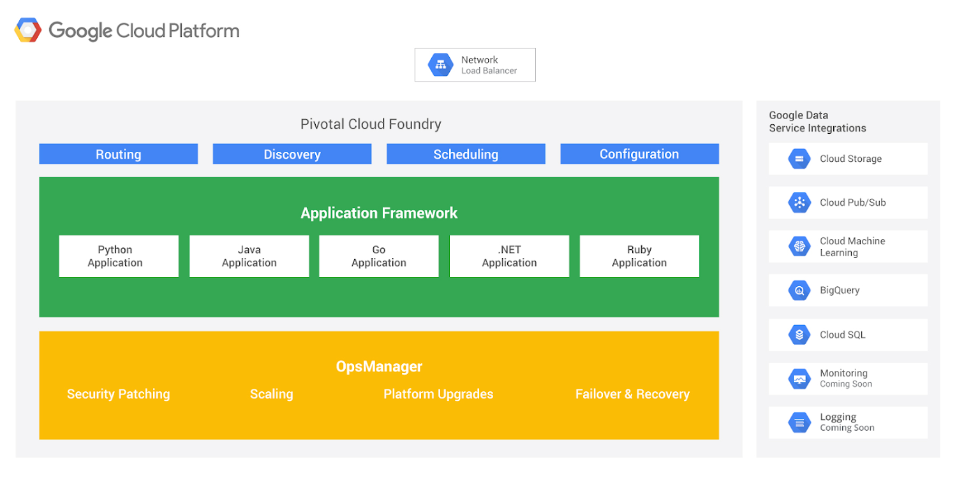Click the Google Data Service Integrations heading
This screenshot has width=957, height=478.
point(817,121)
